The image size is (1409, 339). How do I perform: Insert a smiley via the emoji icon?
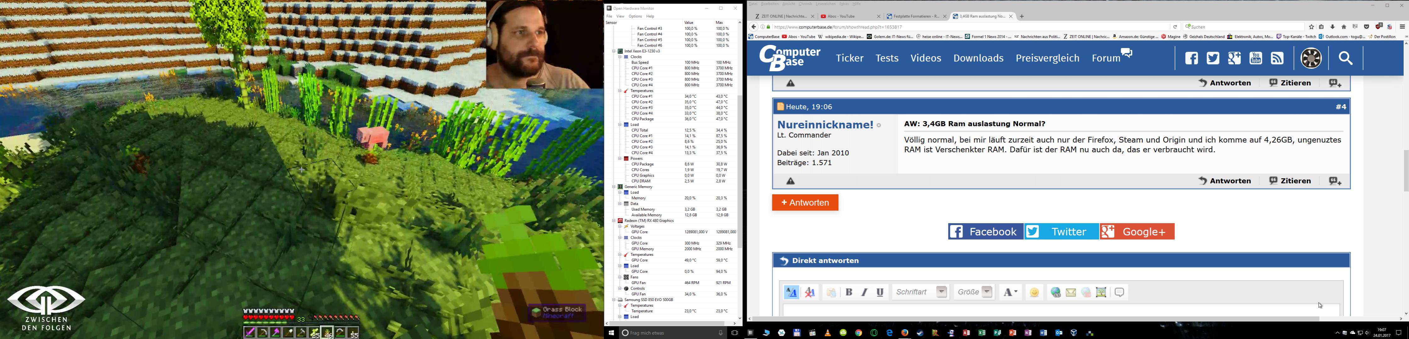coord(1034,293)
